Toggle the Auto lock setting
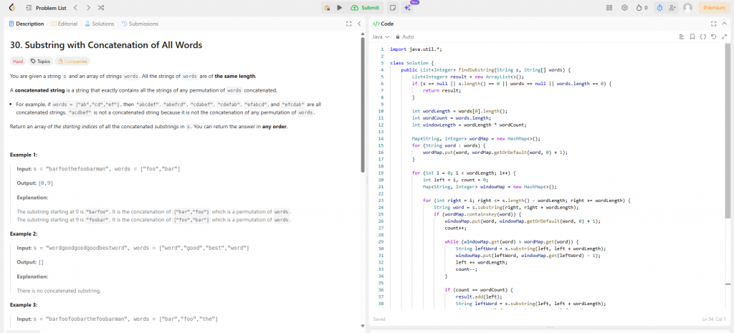 coord(404,37)
